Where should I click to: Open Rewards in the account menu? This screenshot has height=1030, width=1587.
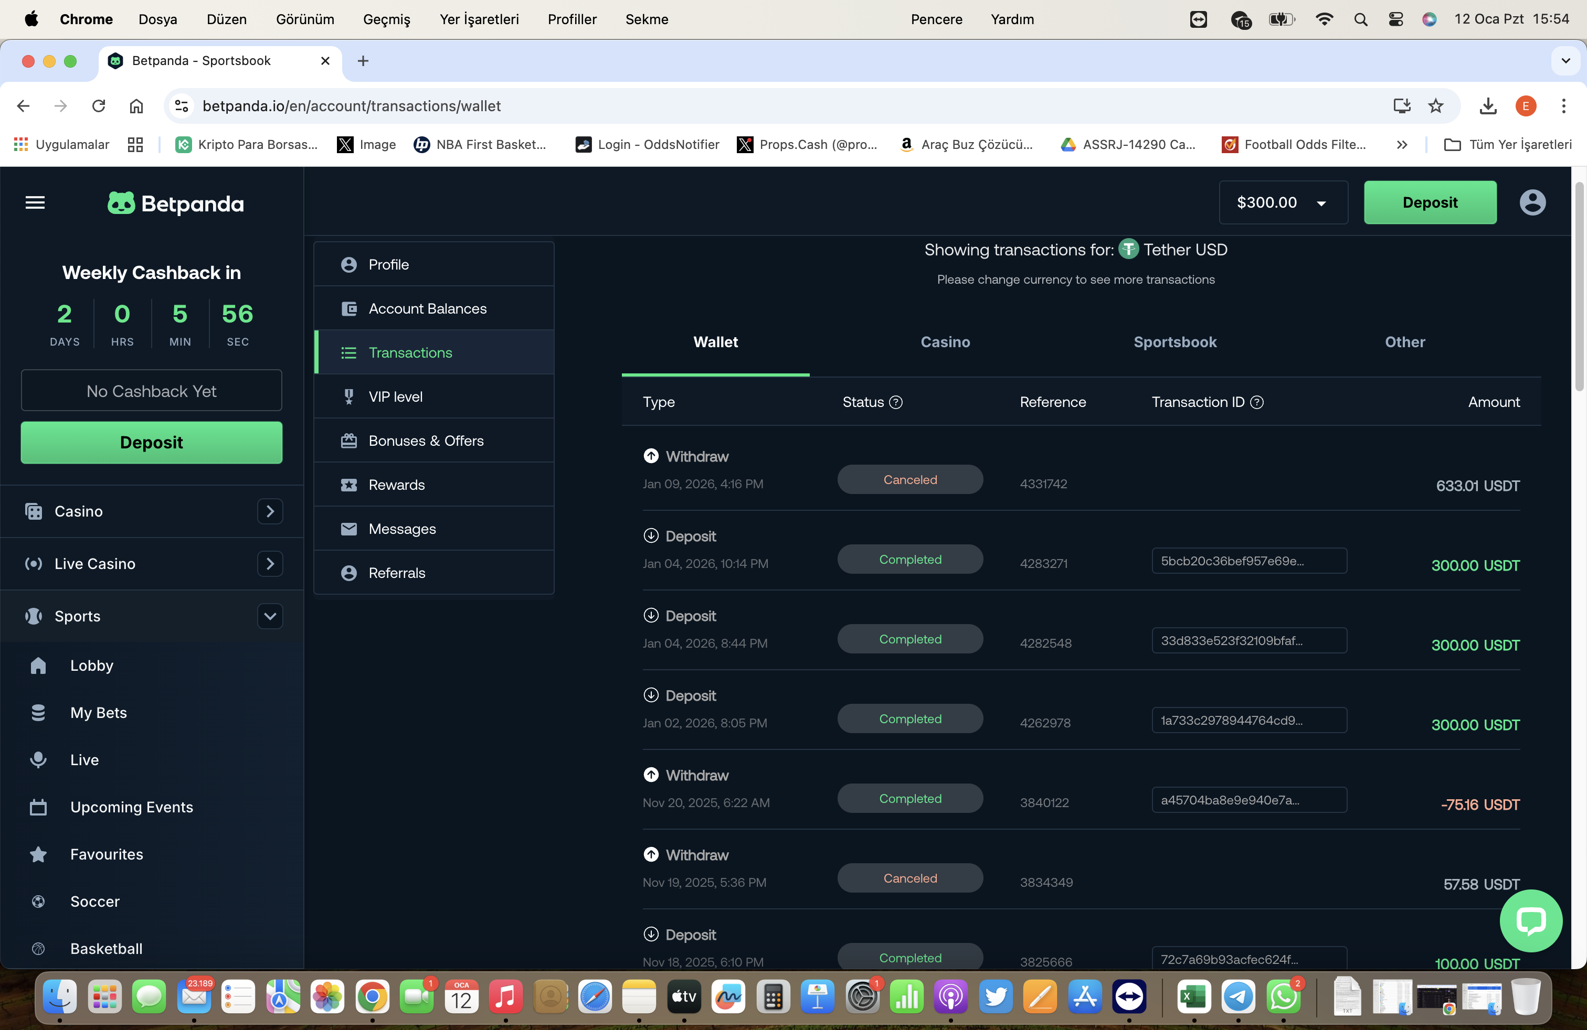pos(434,485)
